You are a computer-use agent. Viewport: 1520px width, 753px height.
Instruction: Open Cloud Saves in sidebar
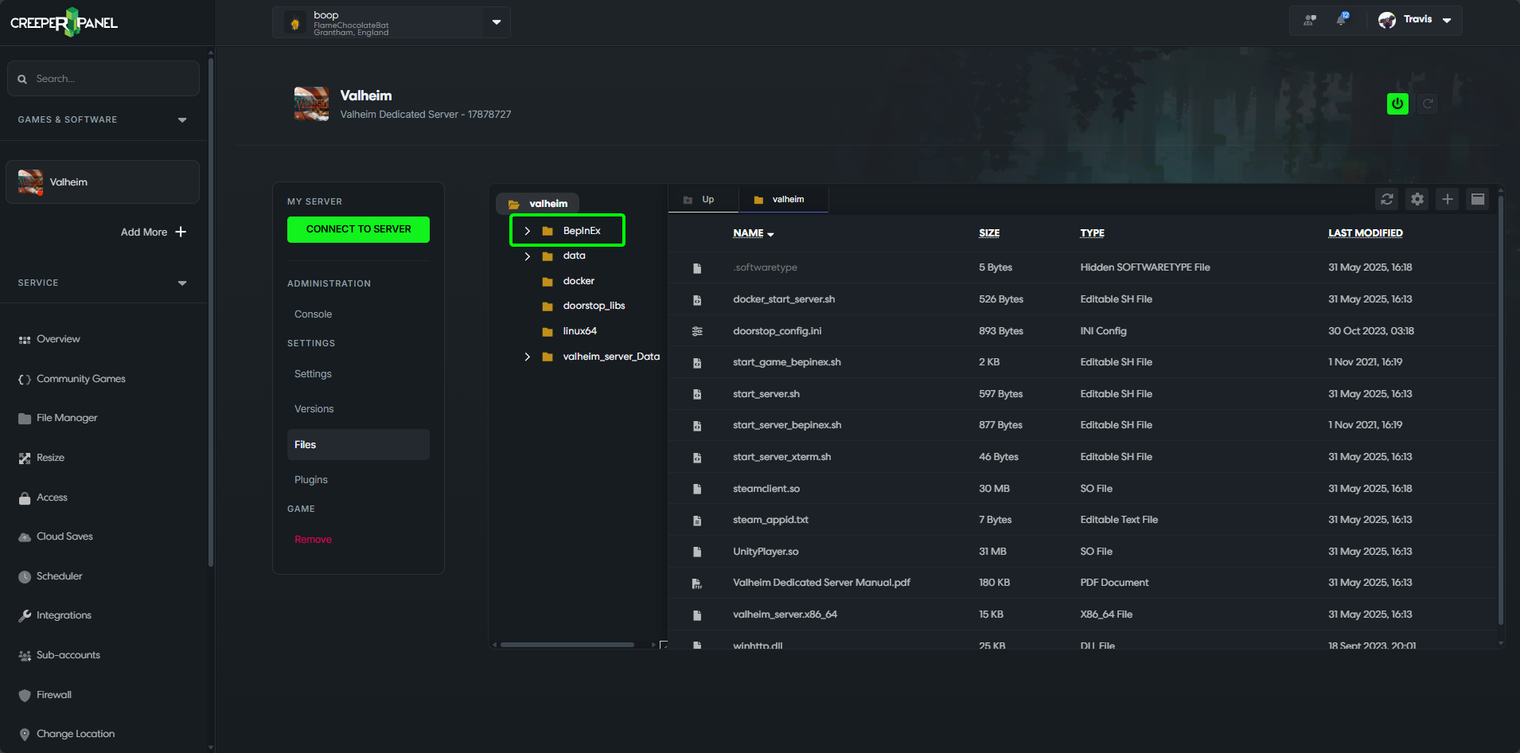click(x=56, y=536)
